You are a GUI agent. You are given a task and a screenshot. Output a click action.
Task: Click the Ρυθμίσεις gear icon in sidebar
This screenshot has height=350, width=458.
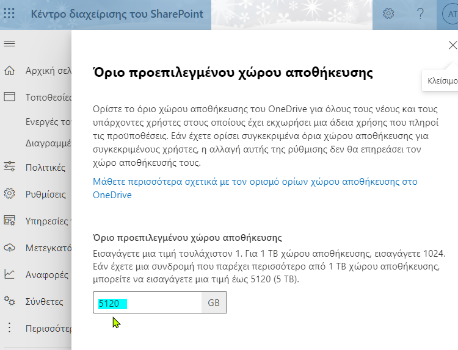coord(9,193)
